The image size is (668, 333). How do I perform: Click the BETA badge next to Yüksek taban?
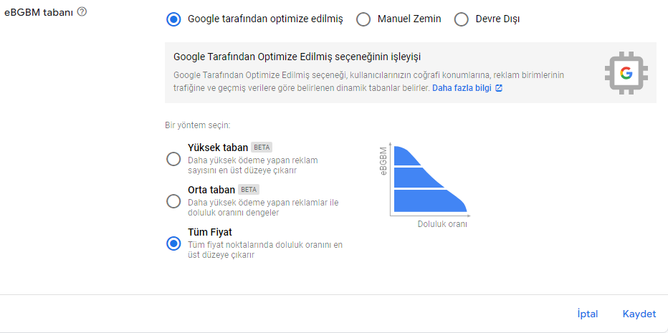[x=262, y=148]
